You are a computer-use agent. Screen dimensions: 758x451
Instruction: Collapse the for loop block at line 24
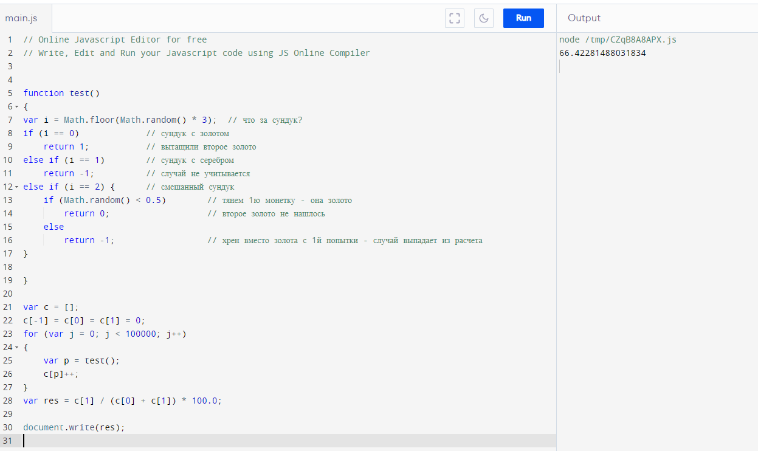pyautogui.click(x=17, y=347)
